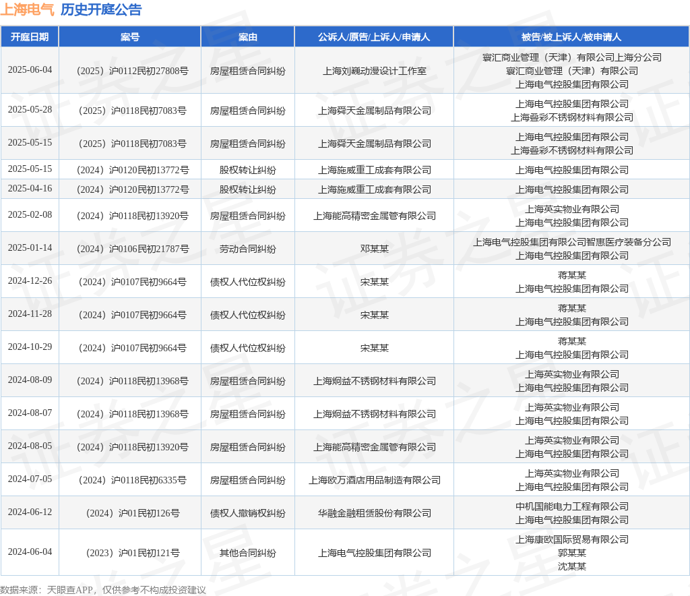Image resolution: width=690 pixels, height=596 pixels.
Task: Click the 案由 column header
Action: point(248,37)
